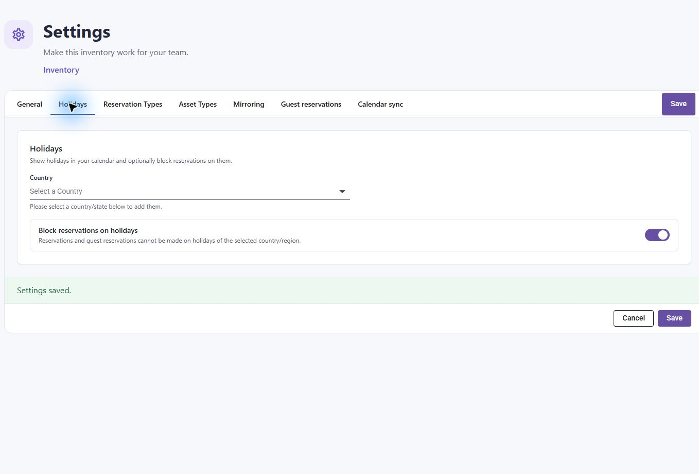
Task: Expand the Country dropdown arrow
Action: point(342,192)
